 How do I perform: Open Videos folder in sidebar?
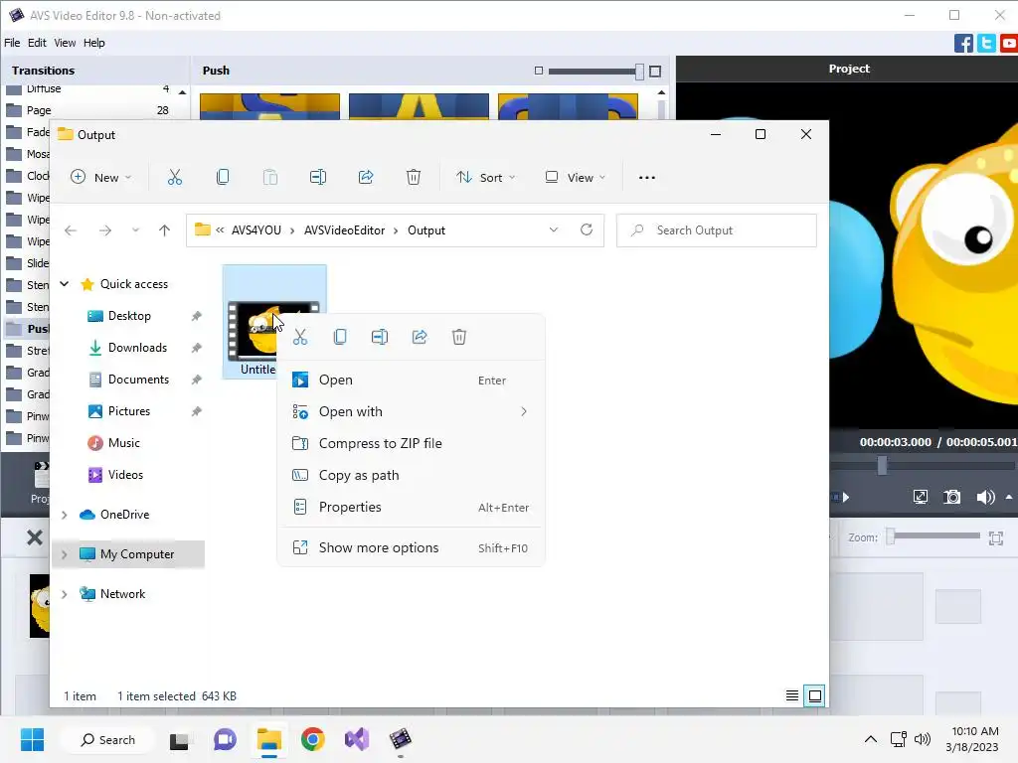click(x=125, y=475)
